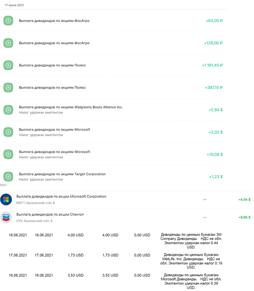Click the dividend icon for Полюс +387,15 ₽

(8, 87)
